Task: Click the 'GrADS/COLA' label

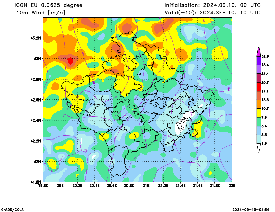Action: coord(12,210)
